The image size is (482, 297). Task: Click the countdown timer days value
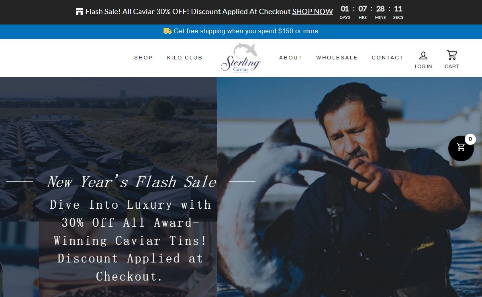(x=345, y=9)
